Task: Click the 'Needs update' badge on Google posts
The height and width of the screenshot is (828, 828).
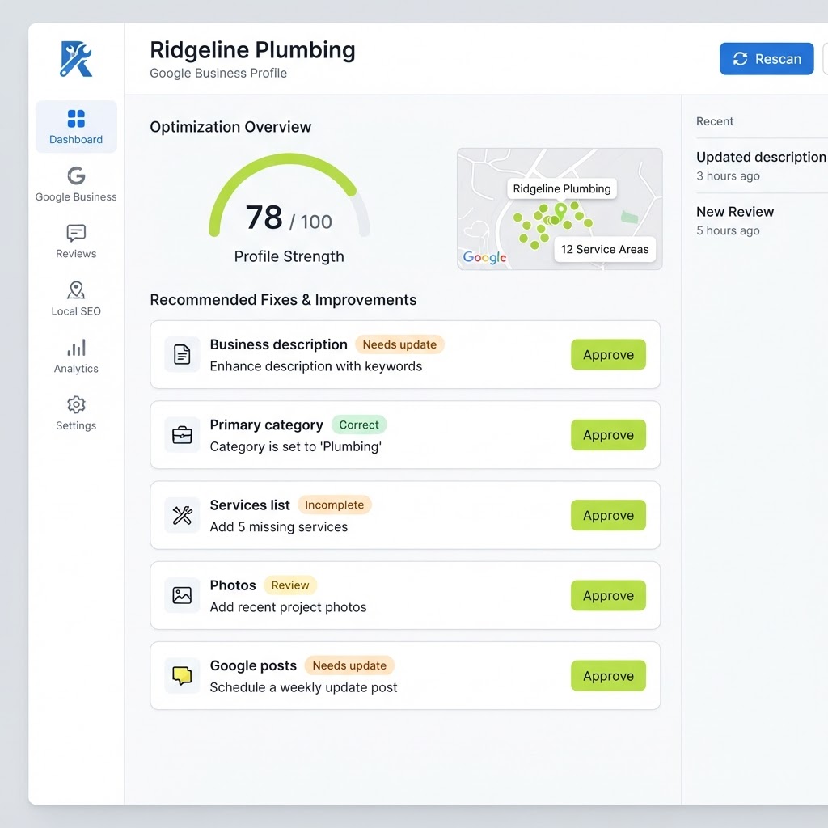Action: 349,665
